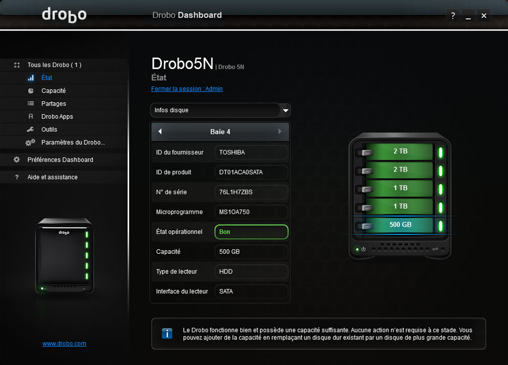Close the Drobo Dashboard window
Viewport: 508px width, 365px height.
(484, 16)
